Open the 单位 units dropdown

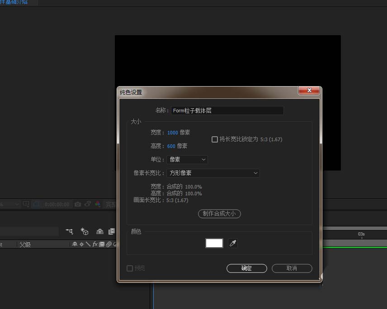coord(187,160)
